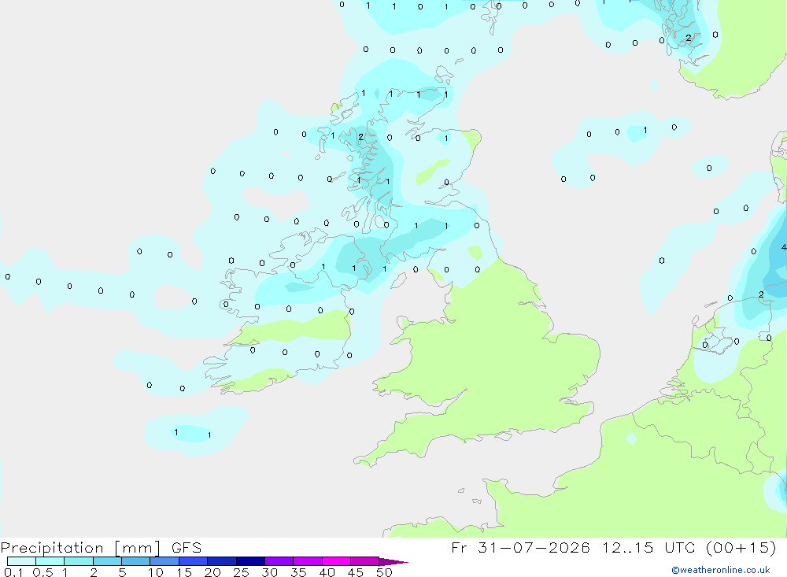Image resolution: width=787 pixels, height=577 pixels.
Task: Click the 'Fr 31-07-2026 12..15 UTC (00+15)' timestamp
Action: 613,547
